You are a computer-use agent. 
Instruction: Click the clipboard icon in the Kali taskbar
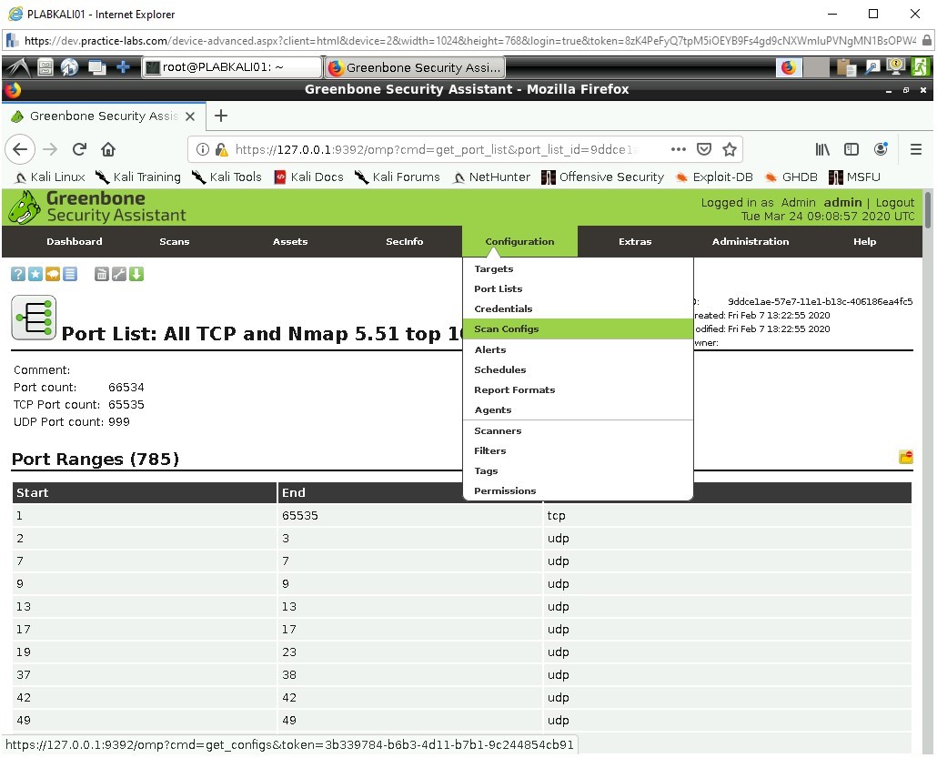pyautogui.click(x=844, y=66)
